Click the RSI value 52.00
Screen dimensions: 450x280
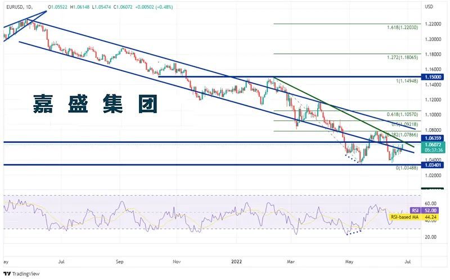(430, 211)
